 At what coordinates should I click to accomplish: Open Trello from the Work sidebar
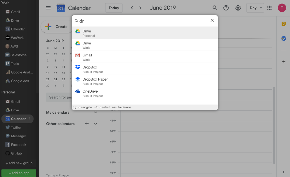tap(15, 64)
